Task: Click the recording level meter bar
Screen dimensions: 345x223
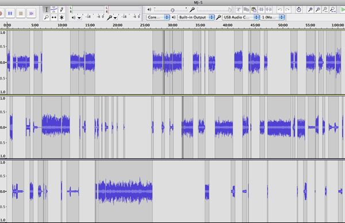Action: 125,10
